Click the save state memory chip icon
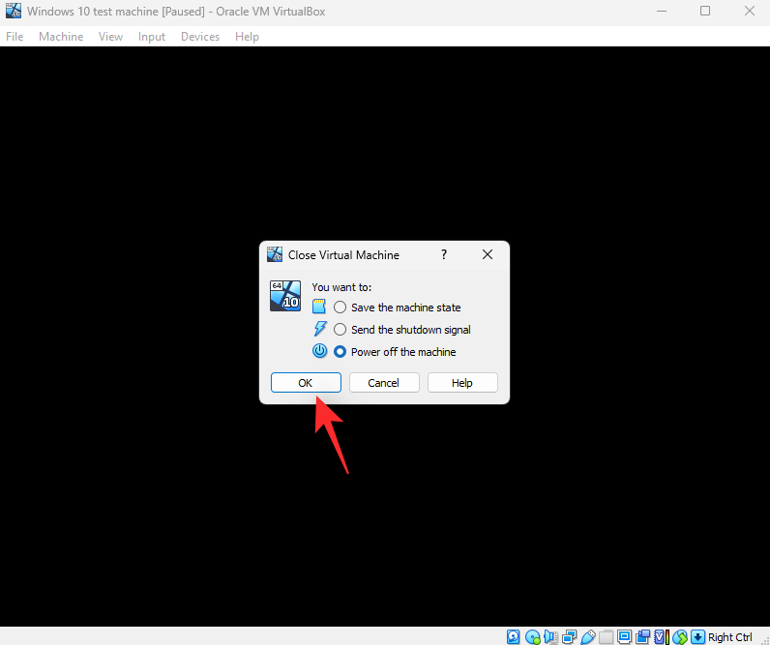Screen dimensions: 770x645 [319, 307]
